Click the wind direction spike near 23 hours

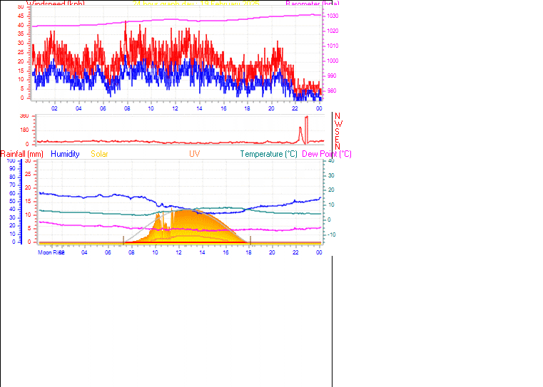[306, 130]
